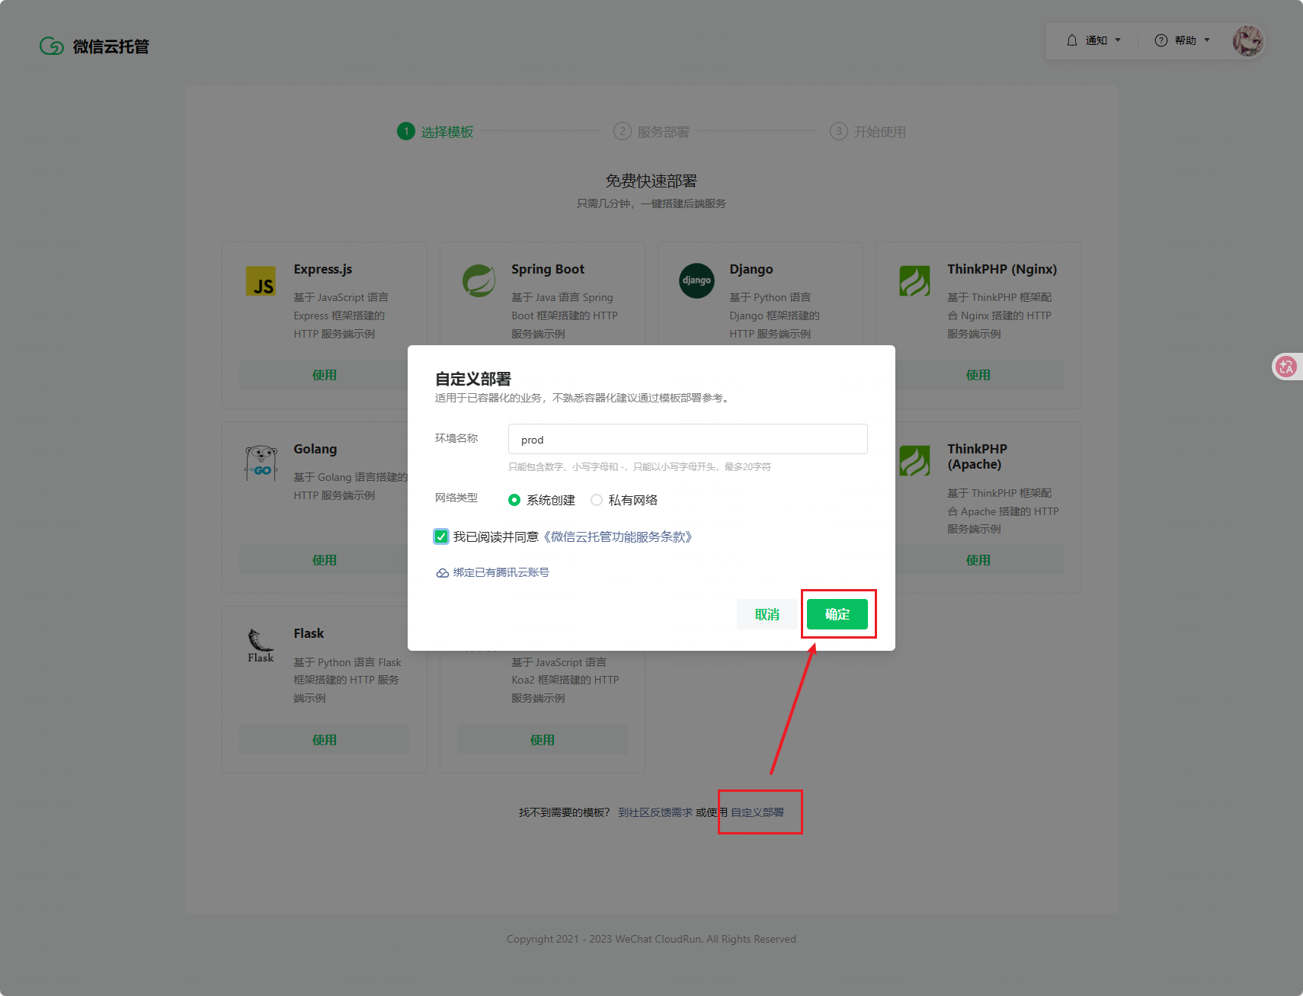Select the 私有网络 network radio option
Viewport: 1303px width, 996px height.
[597, 500]
